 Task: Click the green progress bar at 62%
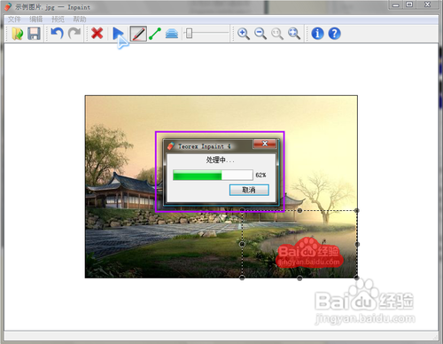[213, 175]
